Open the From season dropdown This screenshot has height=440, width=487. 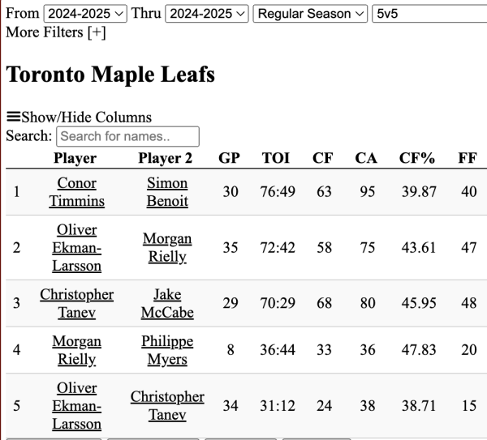(84, 14)
